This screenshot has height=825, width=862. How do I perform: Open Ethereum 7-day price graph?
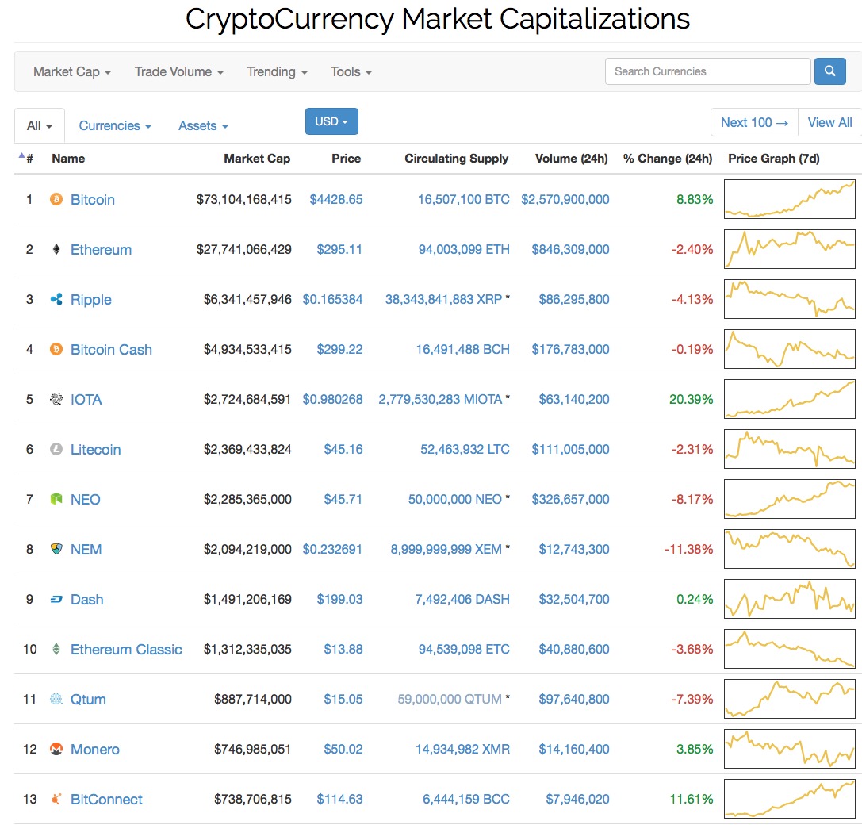[x=789, y=249]
